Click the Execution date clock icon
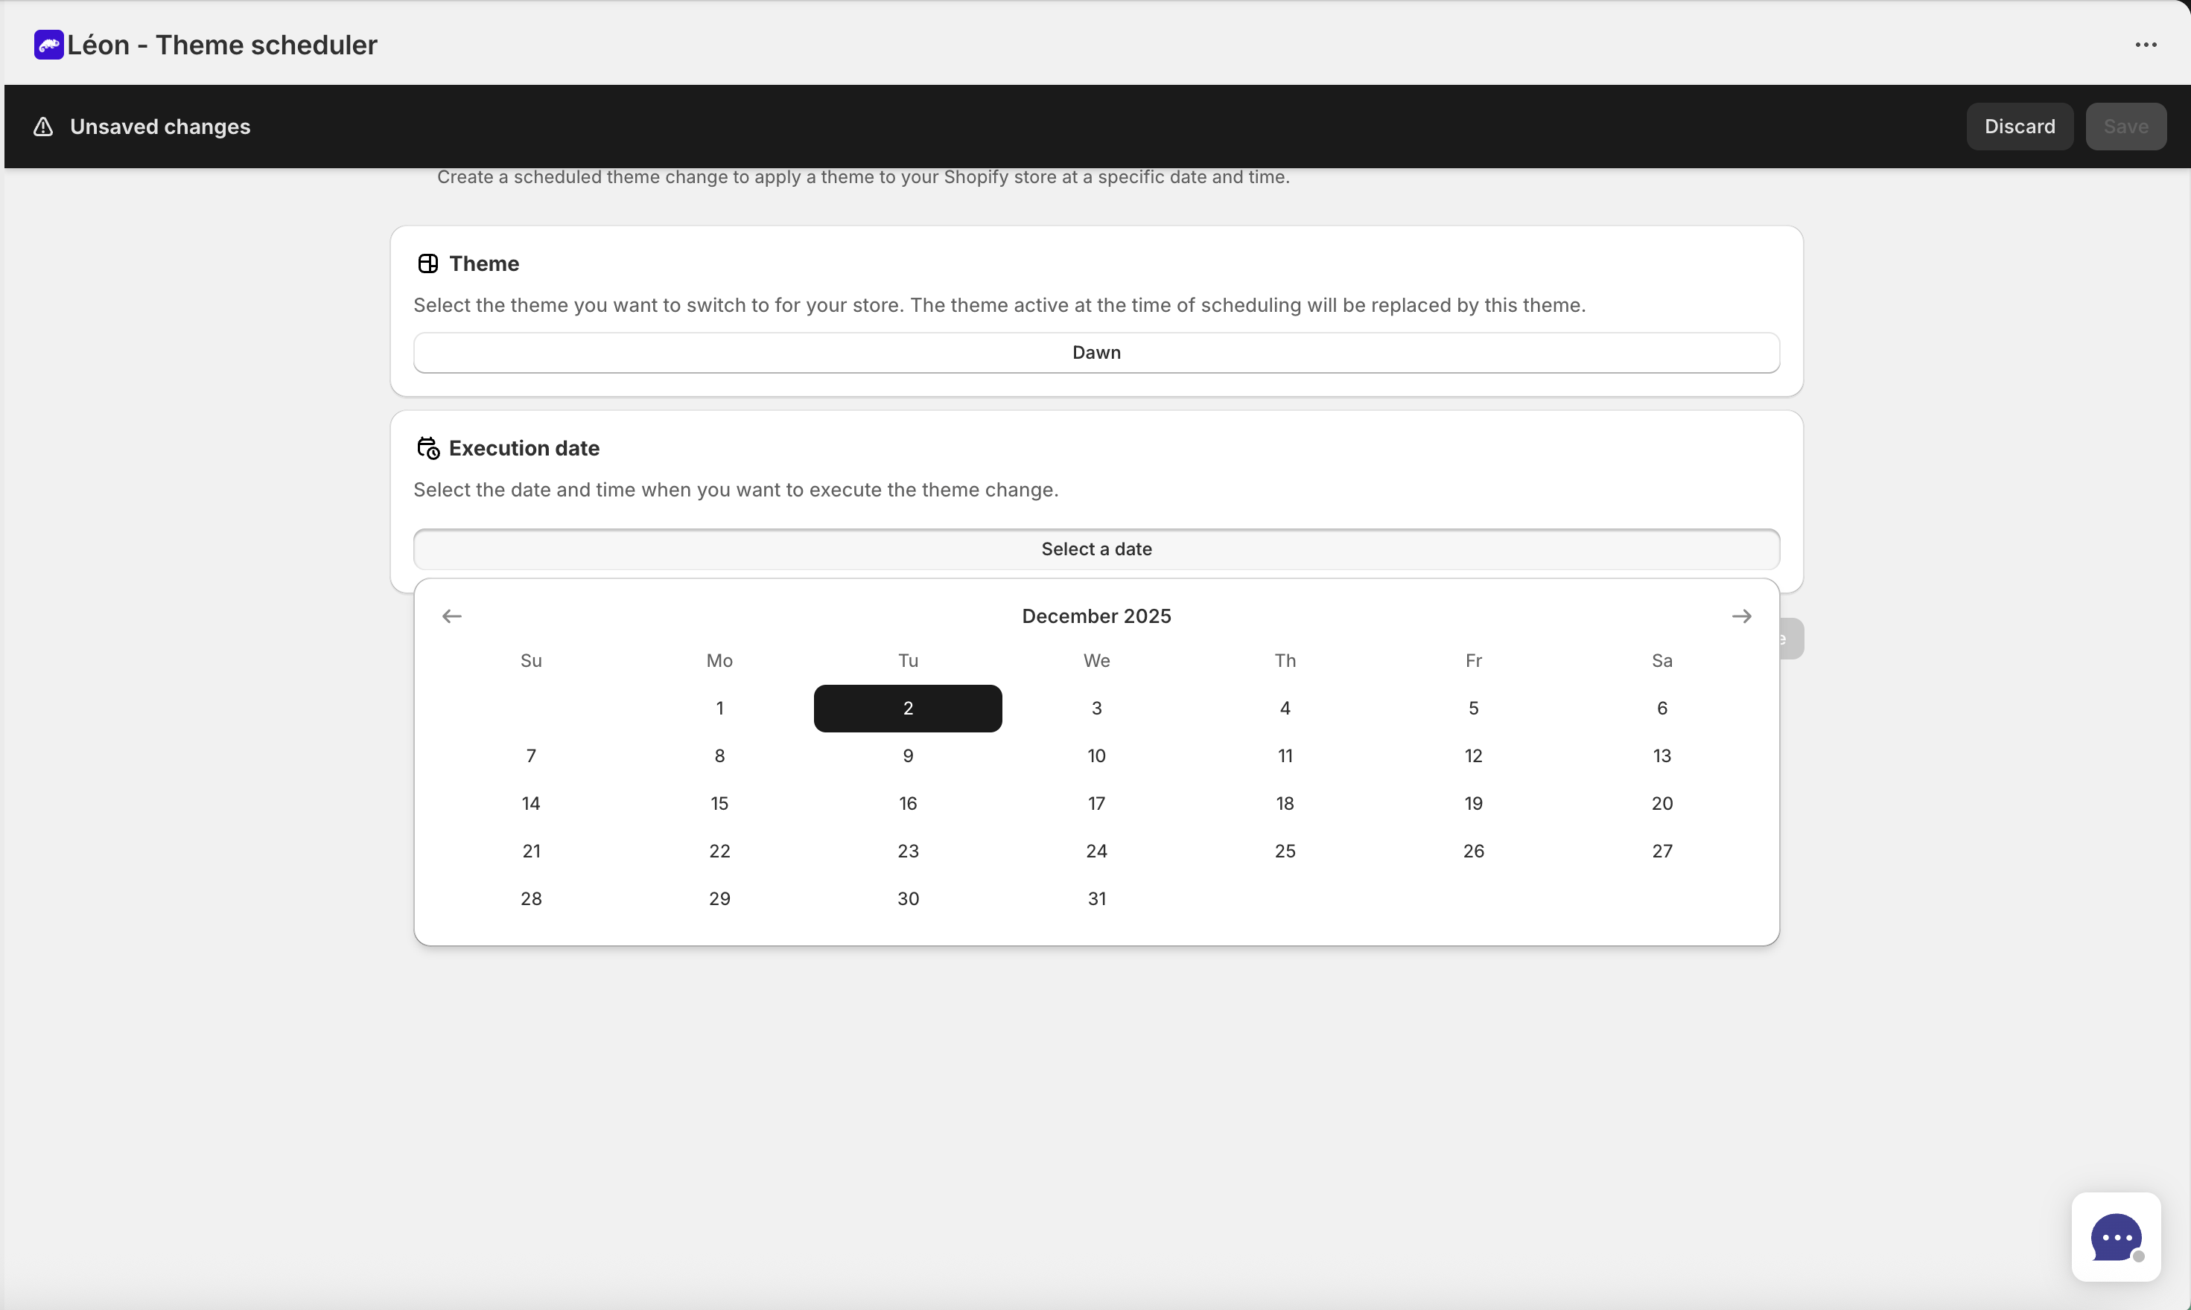 pyautogui.click(x=428, y=447)
